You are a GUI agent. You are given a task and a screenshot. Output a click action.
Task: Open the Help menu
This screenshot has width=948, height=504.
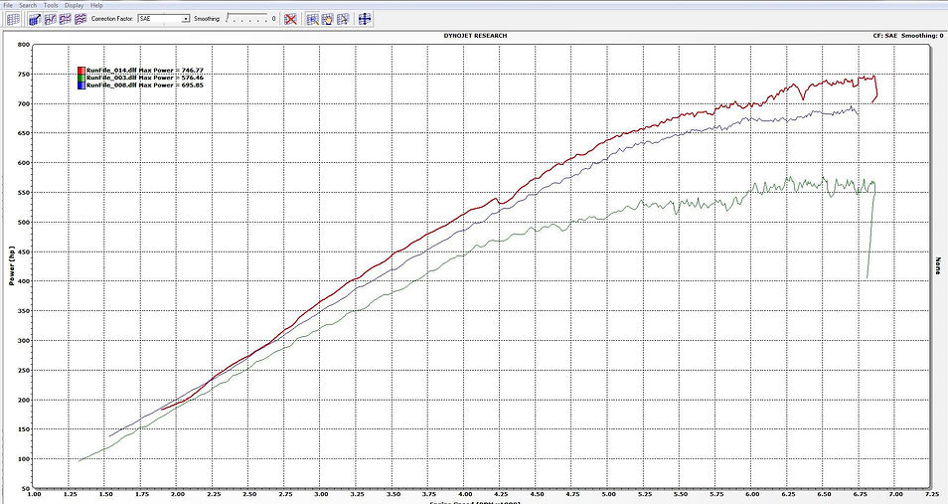click(x=96, y=5)
